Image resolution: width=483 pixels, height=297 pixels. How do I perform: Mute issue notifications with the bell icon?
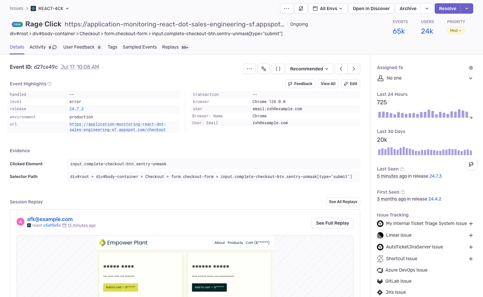301,8
